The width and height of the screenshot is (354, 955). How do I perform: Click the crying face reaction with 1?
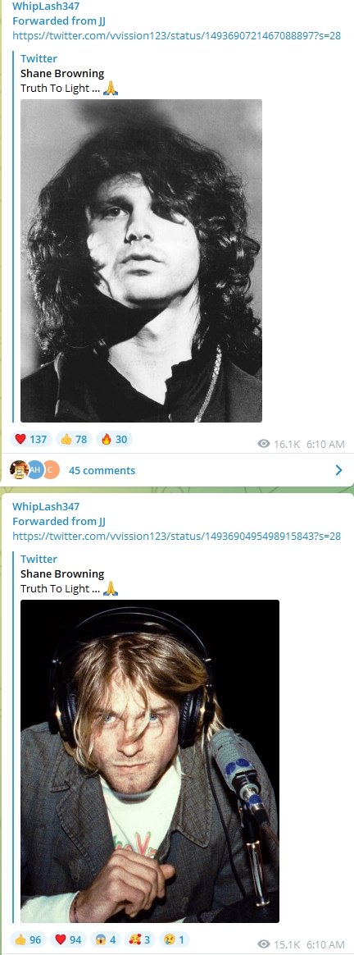[175, 939]
